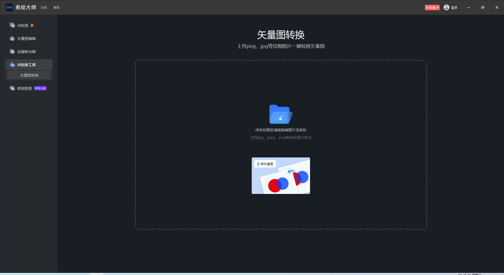Click the 升级账户 upgrade button
Viewport: 504px width, 275px height.
pos(432,8)
